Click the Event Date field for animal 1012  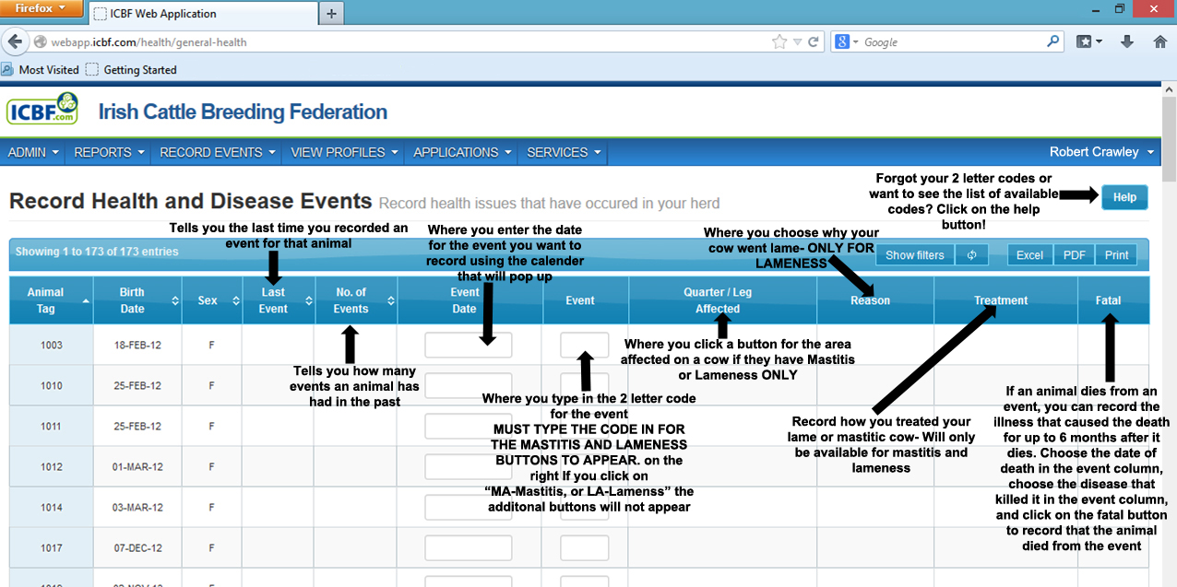[469, 466]
